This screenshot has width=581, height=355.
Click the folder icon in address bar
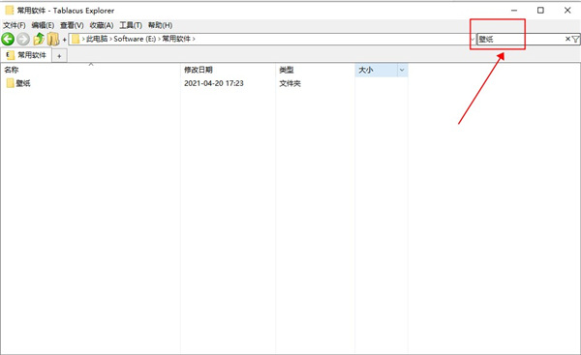[x=76, y=39]
